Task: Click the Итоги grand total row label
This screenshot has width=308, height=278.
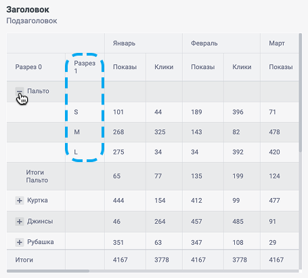Action: [x=24, y=260]
